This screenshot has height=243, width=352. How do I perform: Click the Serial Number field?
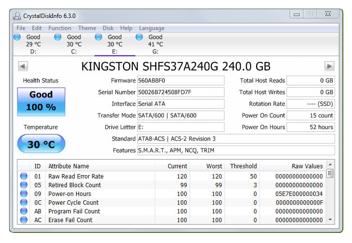click(181, 92)
